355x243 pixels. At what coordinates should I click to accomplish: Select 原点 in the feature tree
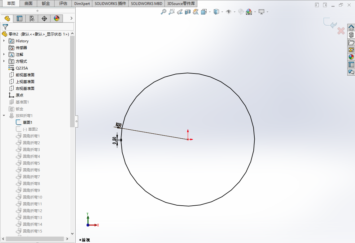[16, 95]
